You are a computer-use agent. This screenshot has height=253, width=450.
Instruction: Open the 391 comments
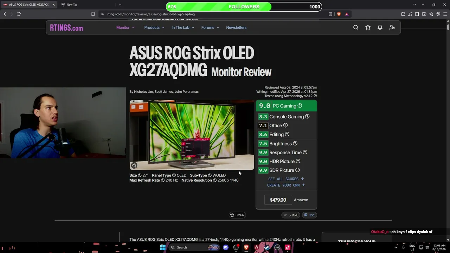pyautogui.click(x=309, y=215)
